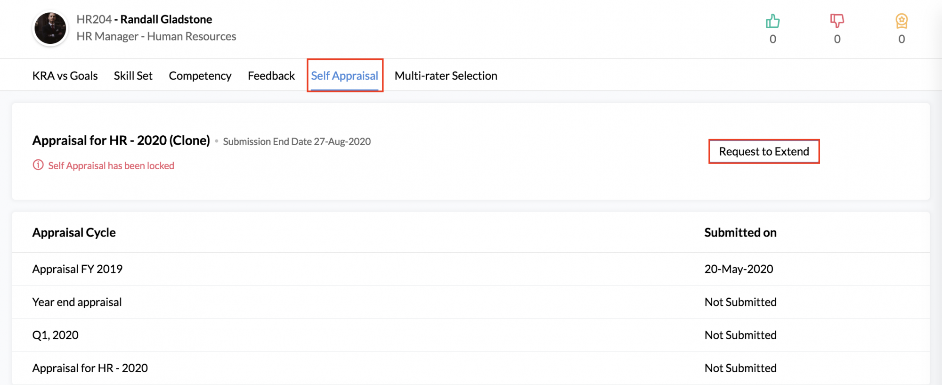Viewport: 942px width, 385px height.
Task: Select the Q1, 2020 appraisal row
Action: click(x=55, y=335)
